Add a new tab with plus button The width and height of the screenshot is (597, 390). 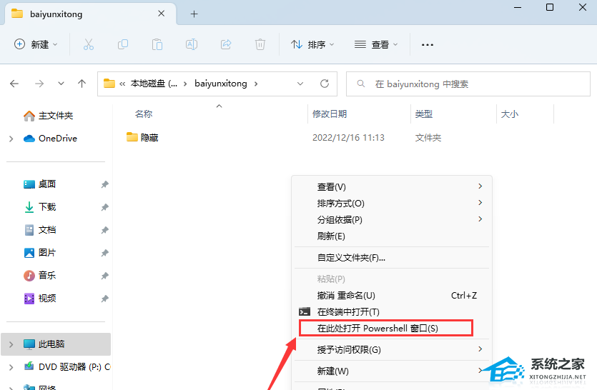tap(194, 14)
